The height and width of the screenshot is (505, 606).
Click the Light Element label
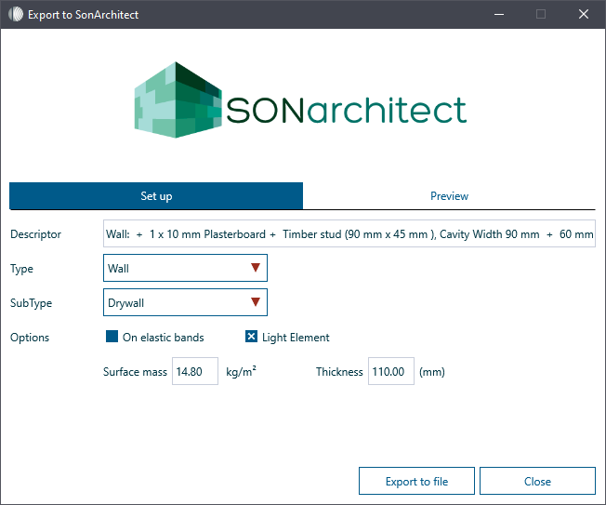click(296, 338)
